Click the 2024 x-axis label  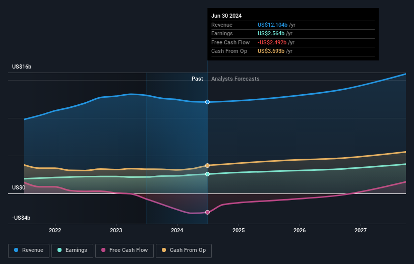click(x=177, y=231)
